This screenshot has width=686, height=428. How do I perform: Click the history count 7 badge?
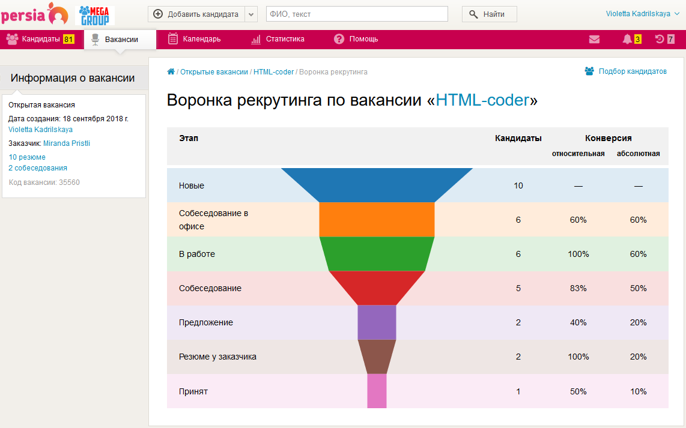point(670,40)
